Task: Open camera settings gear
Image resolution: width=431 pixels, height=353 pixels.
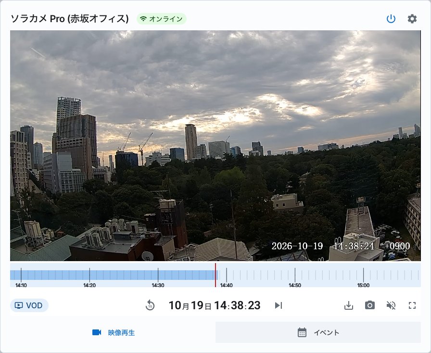Action: point(412,19)
